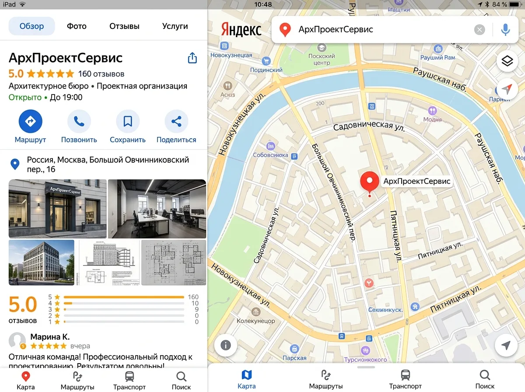Tap the Поделиться share icon

click(x=176, y=121)
